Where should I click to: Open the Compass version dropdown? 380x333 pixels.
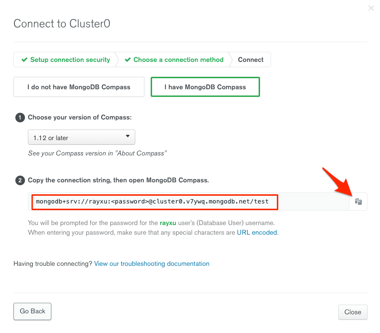click(x=82, y=138)
